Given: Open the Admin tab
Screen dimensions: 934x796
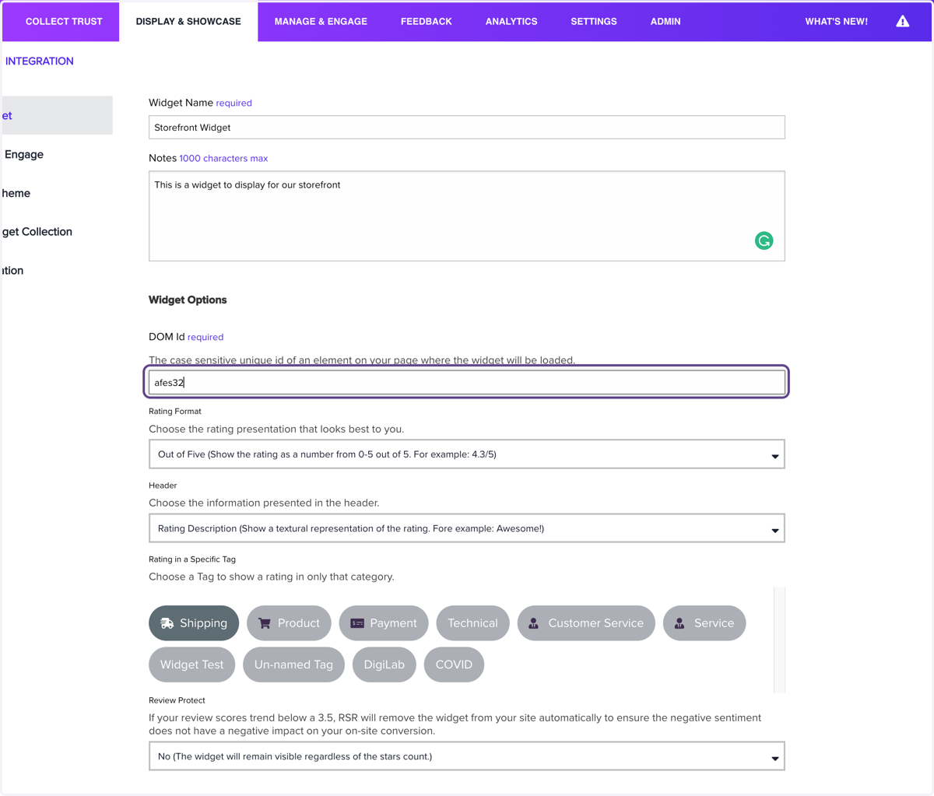Looking at the screenshot, I should click(x=665, y=21).
